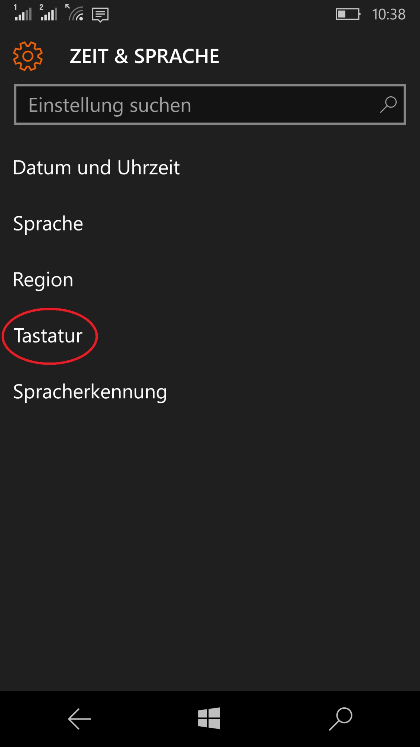420x747 pixels.
Task: Tap the SIM 1 signal strength indicator
Action: (23, 13)
